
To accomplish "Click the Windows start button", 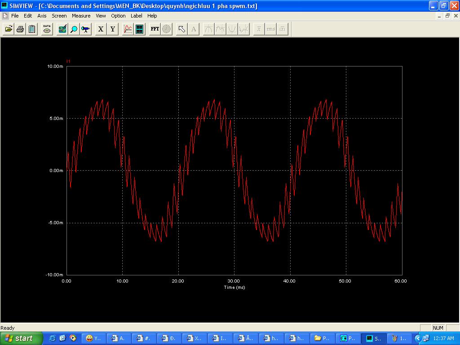I will pyautogui.click(x=21, y=338).
